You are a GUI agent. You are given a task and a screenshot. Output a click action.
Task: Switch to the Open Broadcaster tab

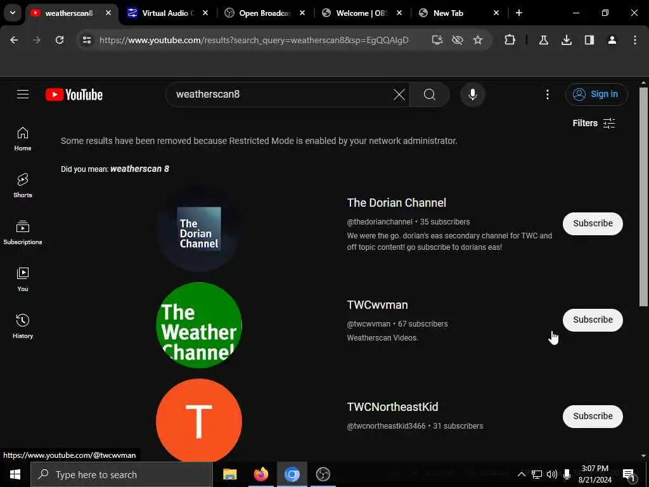click(x=264, y=13)
